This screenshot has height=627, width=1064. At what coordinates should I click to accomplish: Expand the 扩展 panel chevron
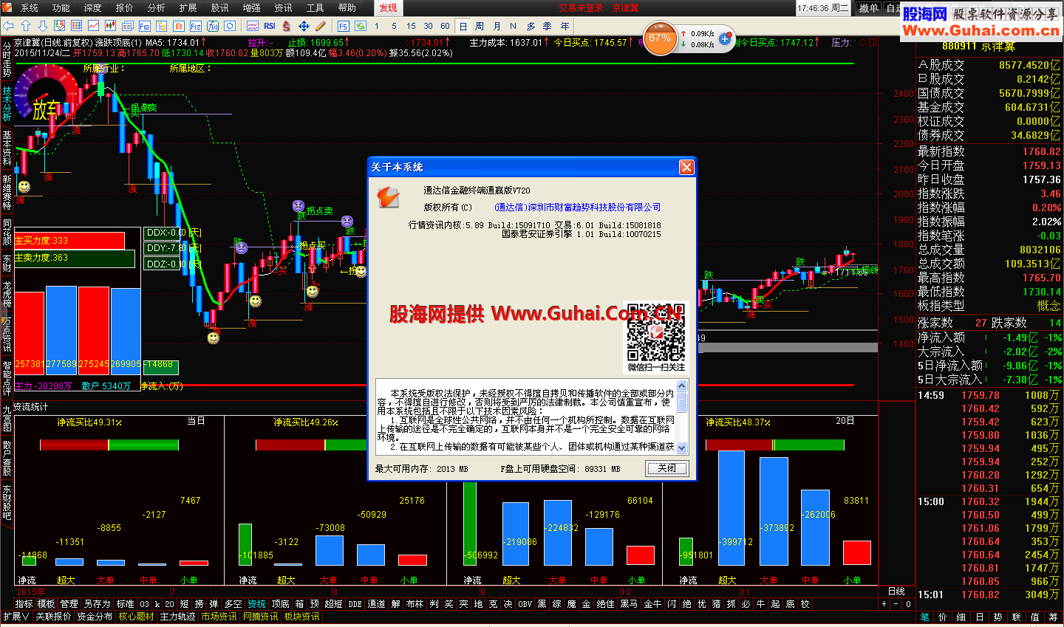[16, 617]
